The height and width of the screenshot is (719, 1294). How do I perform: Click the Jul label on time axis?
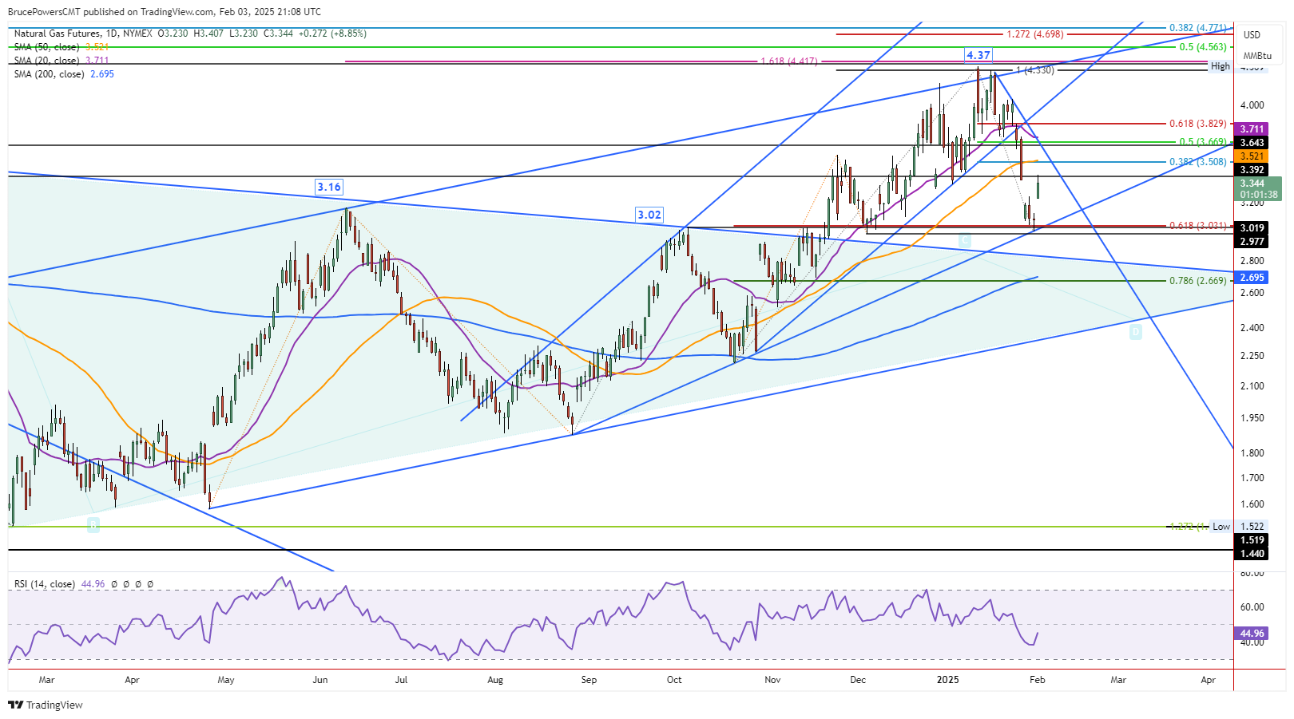tap(401, 680)
